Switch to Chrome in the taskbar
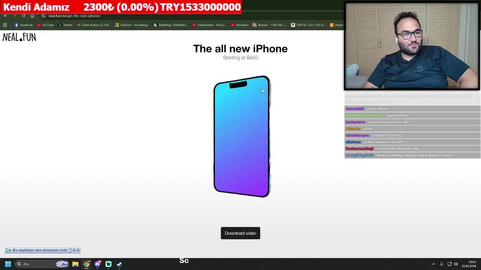 coord(86,264)
